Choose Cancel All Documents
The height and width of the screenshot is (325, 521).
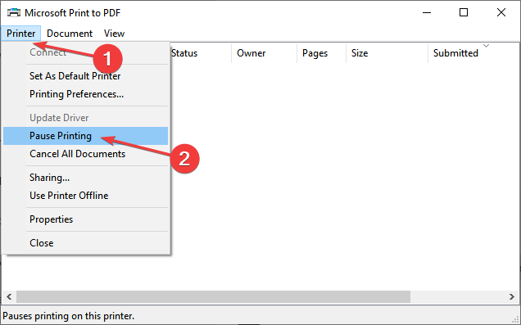point(86,154)
